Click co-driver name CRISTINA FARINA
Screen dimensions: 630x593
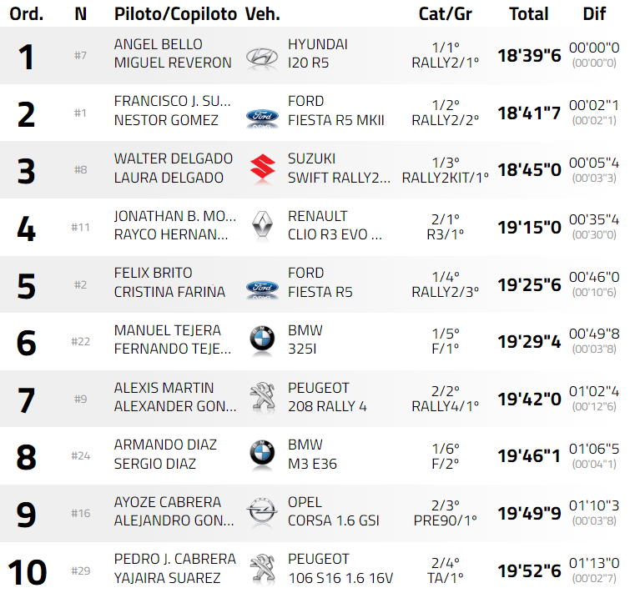[x=169, y=292]
